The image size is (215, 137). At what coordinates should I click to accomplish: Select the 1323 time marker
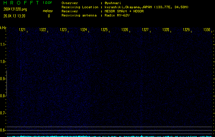pos(63,30)
